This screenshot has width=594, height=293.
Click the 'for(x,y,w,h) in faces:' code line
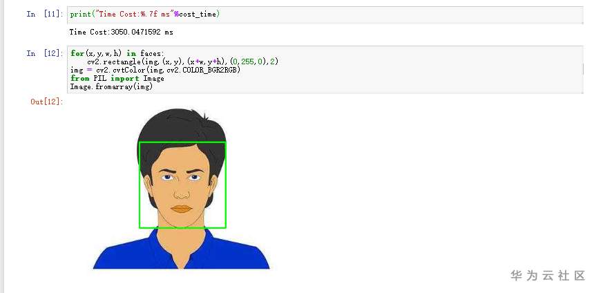[x=117, y=53]
